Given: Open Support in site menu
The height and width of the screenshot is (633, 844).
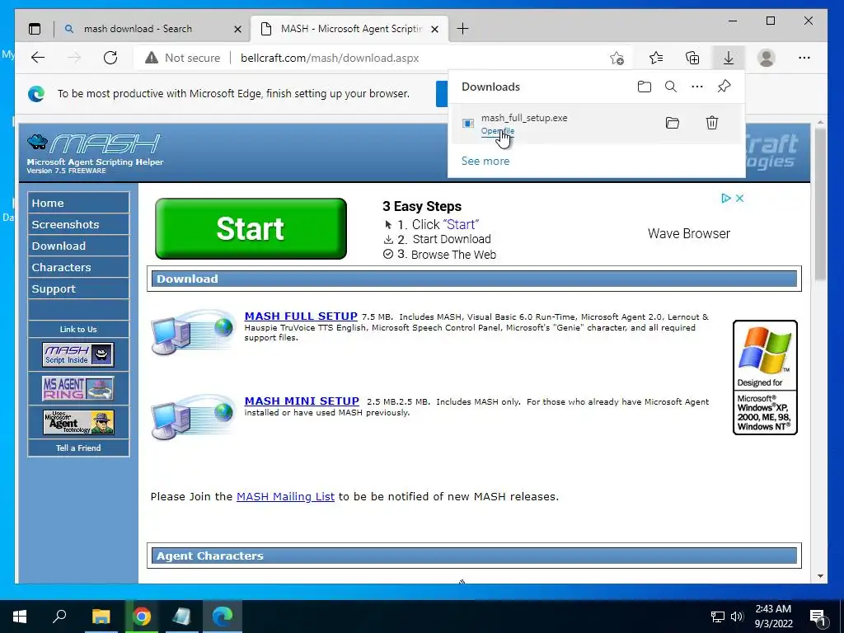Looking at the screenshot, I should [x=78, y=289].
